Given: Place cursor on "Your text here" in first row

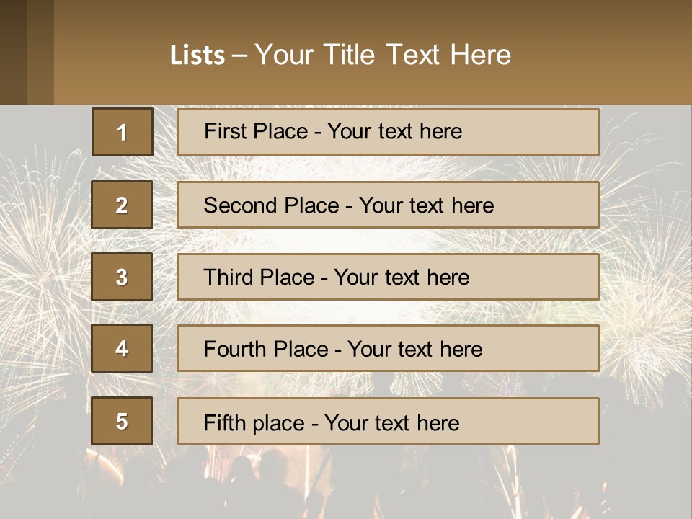Looking at the screenshot, I should click(394, 131).
